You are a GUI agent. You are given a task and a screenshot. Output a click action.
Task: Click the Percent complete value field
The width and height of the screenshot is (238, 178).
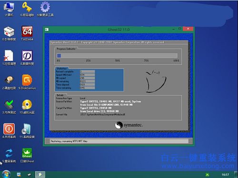click(x=87, y=71)
